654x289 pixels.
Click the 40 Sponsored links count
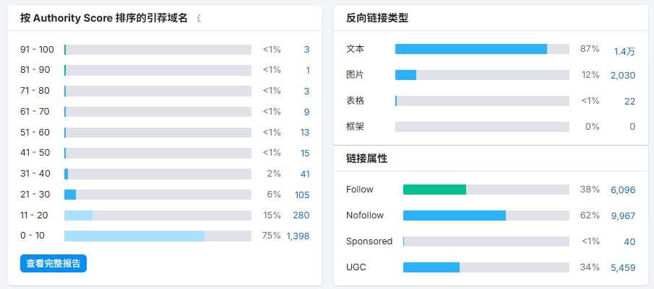[630, 241]
